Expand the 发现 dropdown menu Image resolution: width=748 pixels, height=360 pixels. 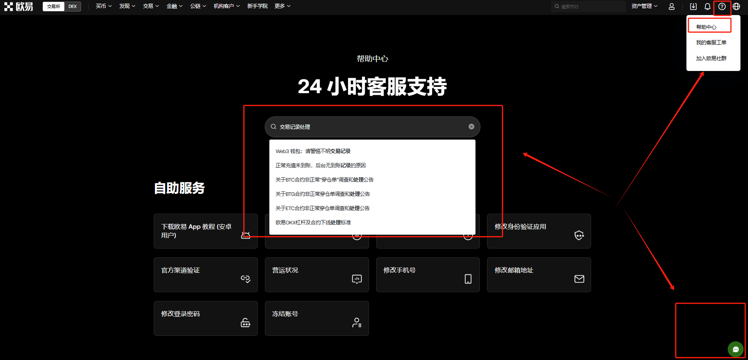(x=127, y=6)
